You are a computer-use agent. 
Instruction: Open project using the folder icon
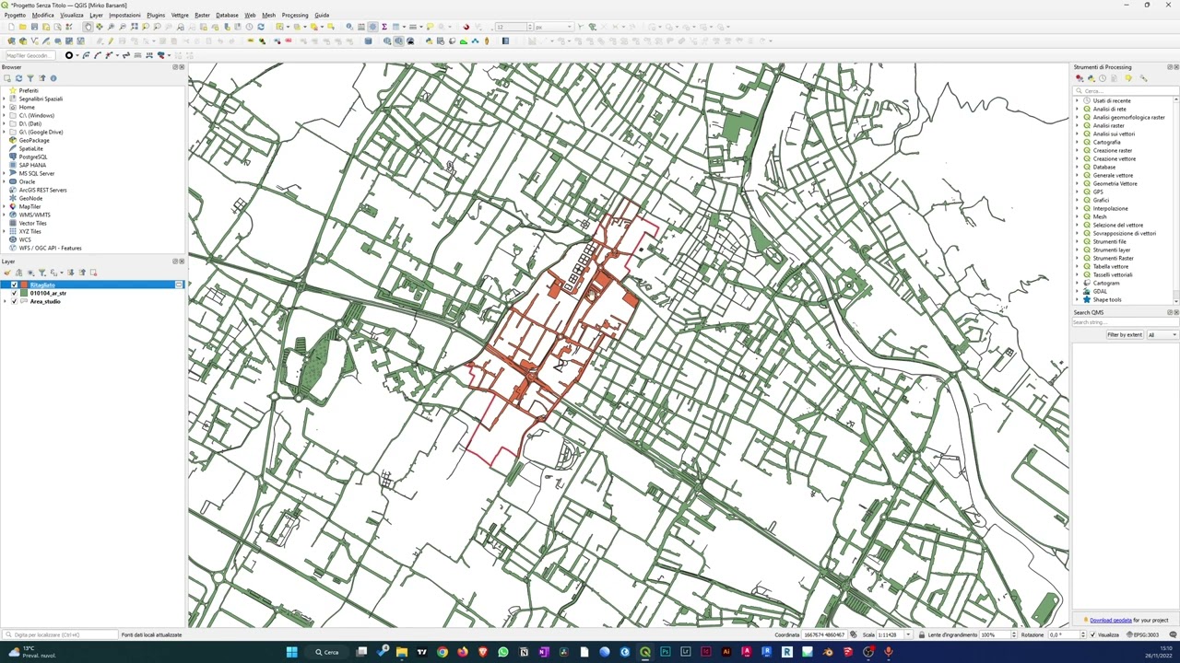pos(23,27)
